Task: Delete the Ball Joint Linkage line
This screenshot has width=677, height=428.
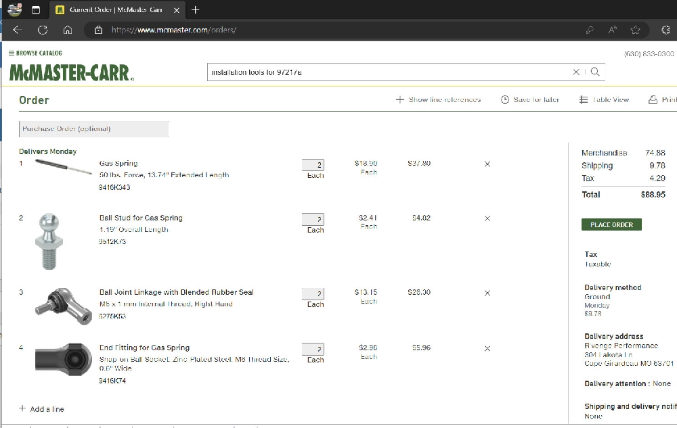Action: 487,293
